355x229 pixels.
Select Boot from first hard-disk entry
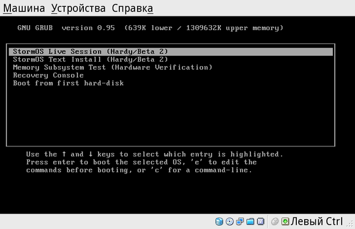171,83
